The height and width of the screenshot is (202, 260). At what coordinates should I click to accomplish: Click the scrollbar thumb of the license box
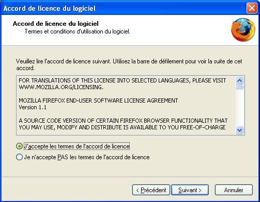[x=240, y=87]
